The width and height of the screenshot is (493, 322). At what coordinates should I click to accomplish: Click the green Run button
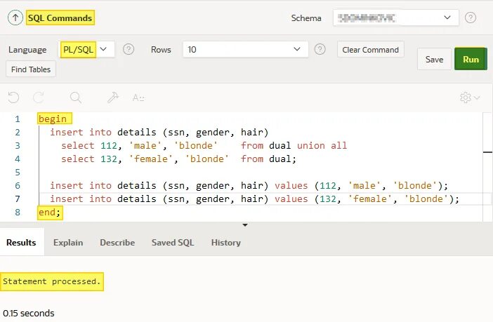click(x=471, y=59)
